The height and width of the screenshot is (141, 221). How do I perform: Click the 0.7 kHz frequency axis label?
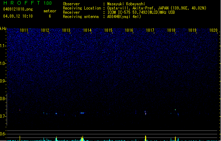click(3, 116)
